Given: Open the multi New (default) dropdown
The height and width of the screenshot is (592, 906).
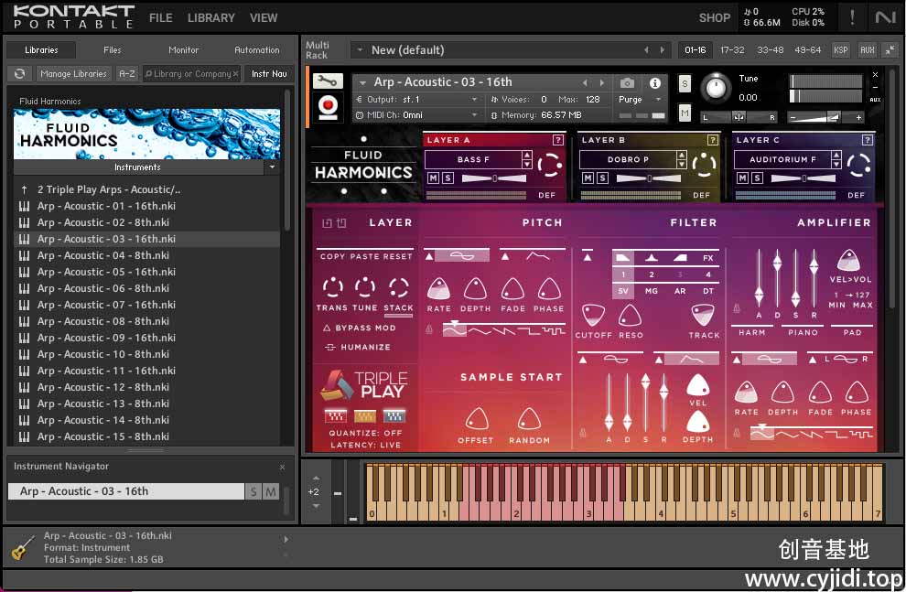Looking at the screenshot, I should 359,50.
